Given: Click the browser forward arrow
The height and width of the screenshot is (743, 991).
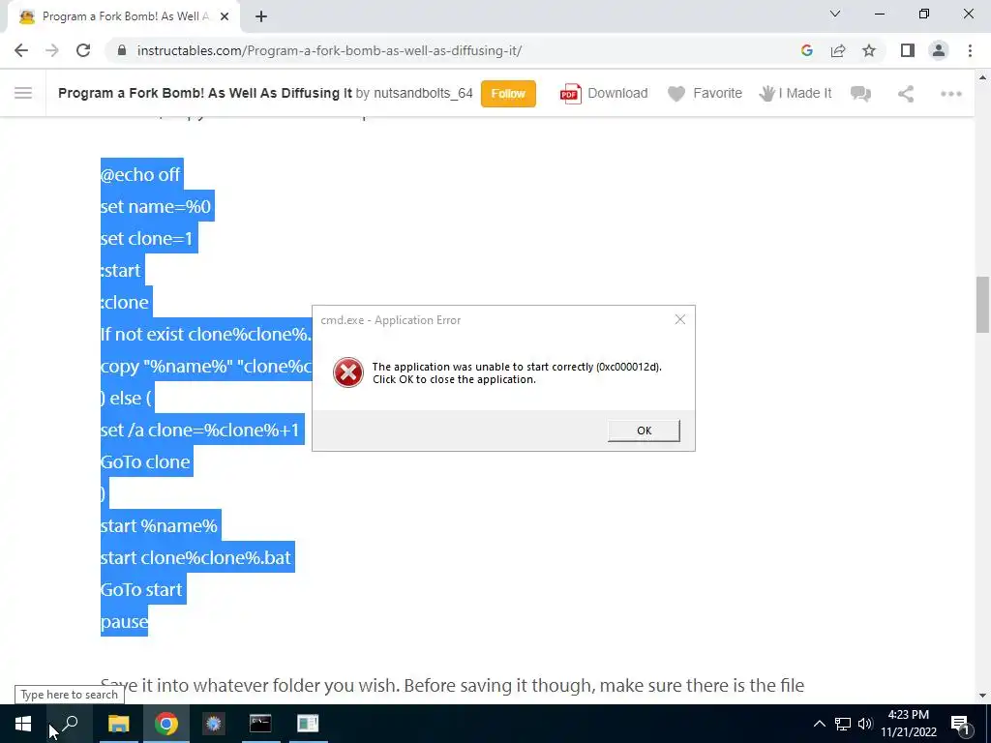Looking at the screenshot, I should pyautogui.click(x=52, y=50).
